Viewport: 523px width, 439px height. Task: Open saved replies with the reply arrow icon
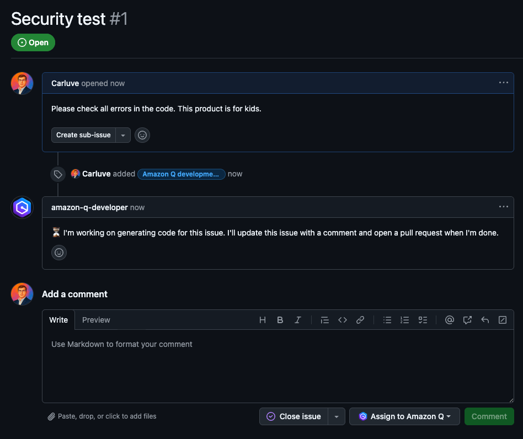485,320
